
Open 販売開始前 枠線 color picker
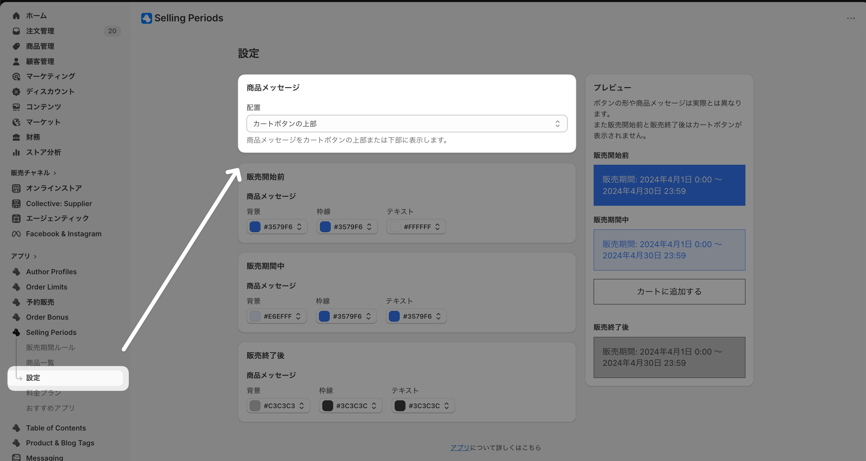click(347, 227)
